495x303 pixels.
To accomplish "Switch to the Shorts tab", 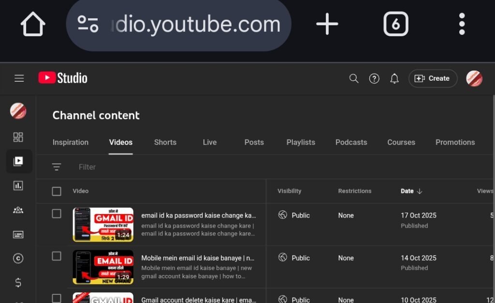I will [x=165, y=142].
